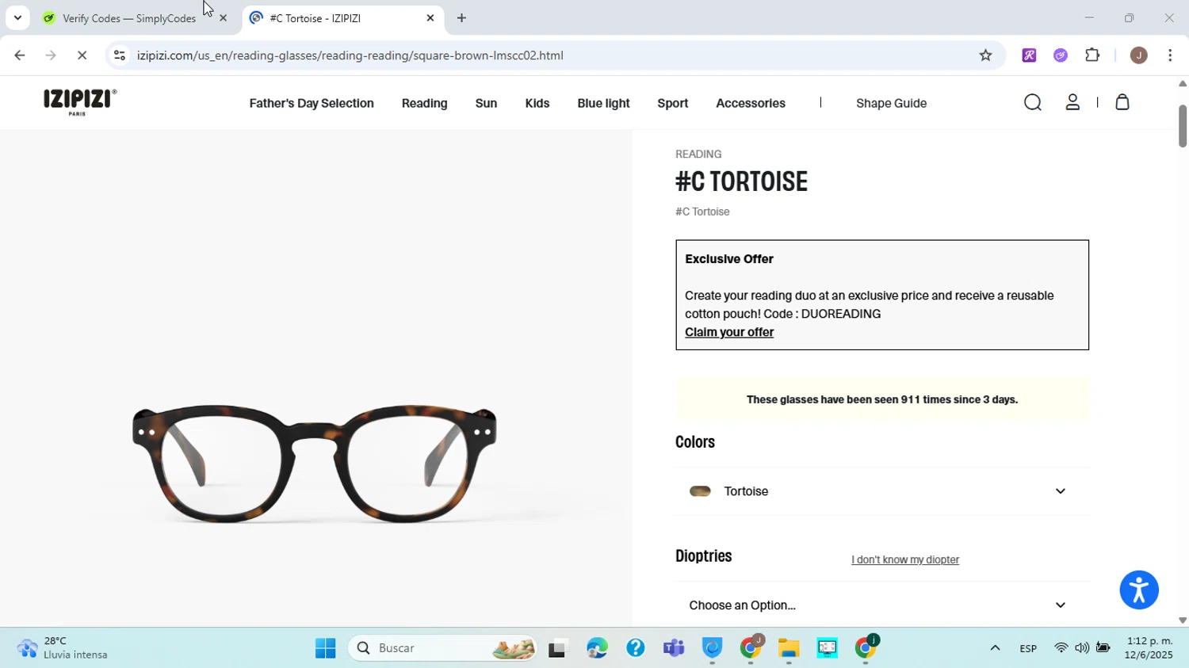Click I don't know my diopter link

tap(905, 559)
